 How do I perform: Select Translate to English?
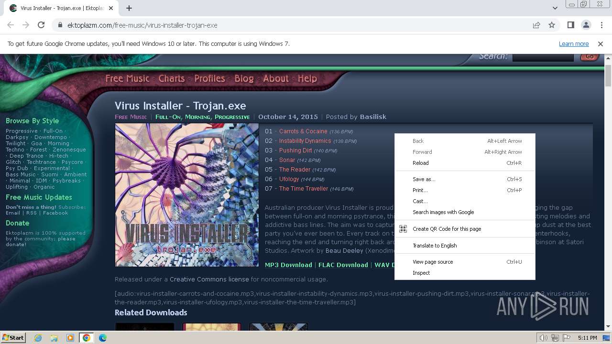coord(465,246)
